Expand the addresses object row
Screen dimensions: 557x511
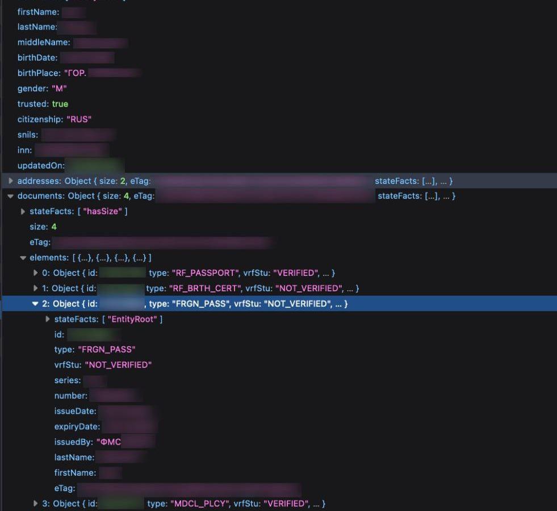tap(11, 181)
